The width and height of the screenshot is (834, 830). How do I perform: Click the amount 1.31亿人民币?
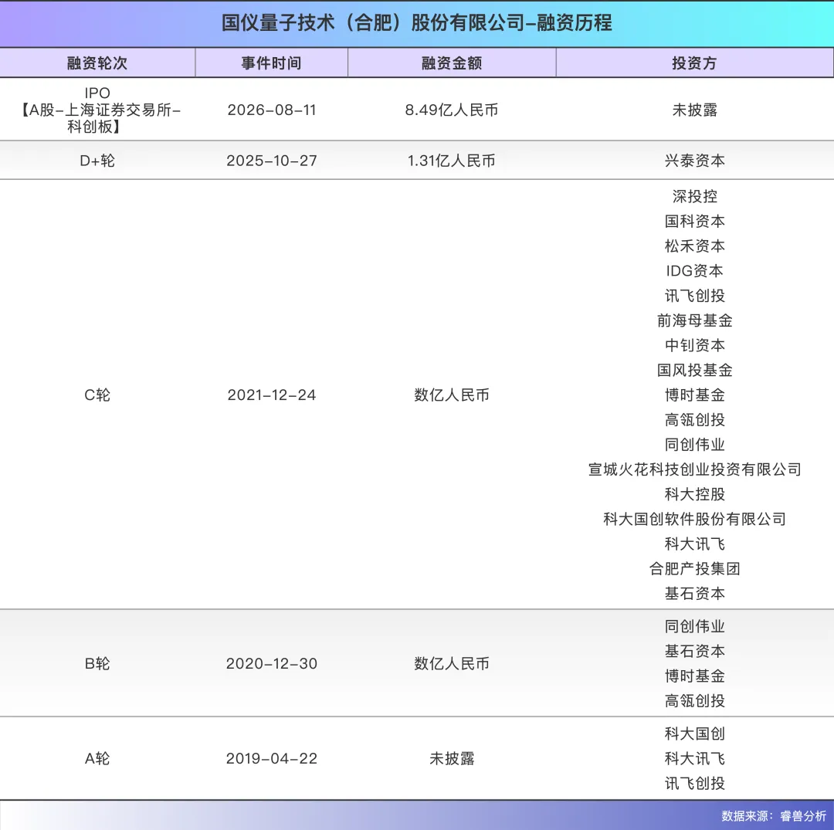pyautogui.click(x=452, y=161)
